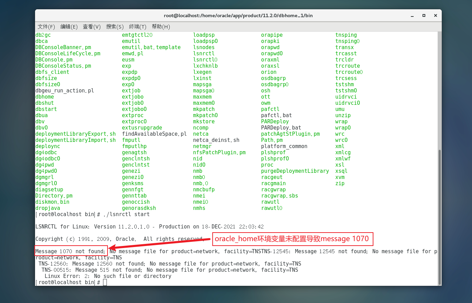Click the file name deploymentLibraryExport.sh
The image size is (472, 303).
click(76, 134)
